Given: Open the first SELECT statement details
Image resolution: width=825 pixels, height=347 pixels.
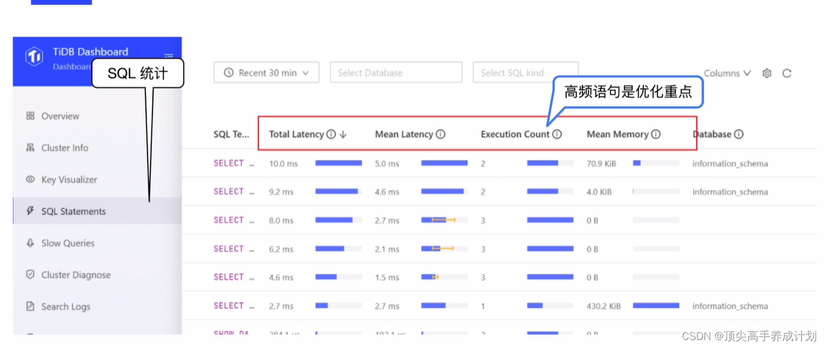Looking at the screenshot, I should (x=230, y=163).
